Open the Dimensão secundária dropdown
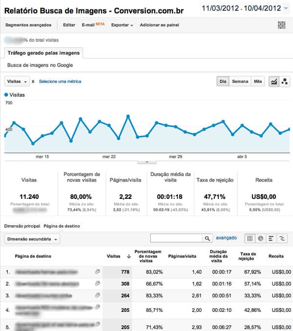 32,239
